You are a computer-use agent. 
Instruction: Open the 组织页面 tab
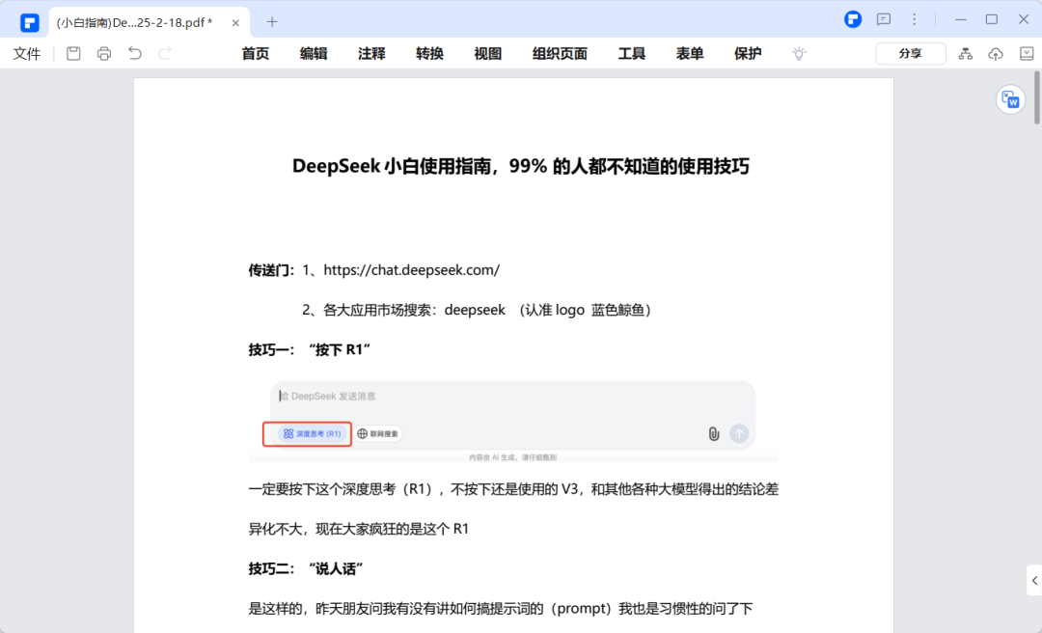560,54
